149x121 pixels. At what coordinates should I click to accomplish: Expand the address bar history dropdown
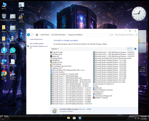pyautogui.click(x=110, y=35)
